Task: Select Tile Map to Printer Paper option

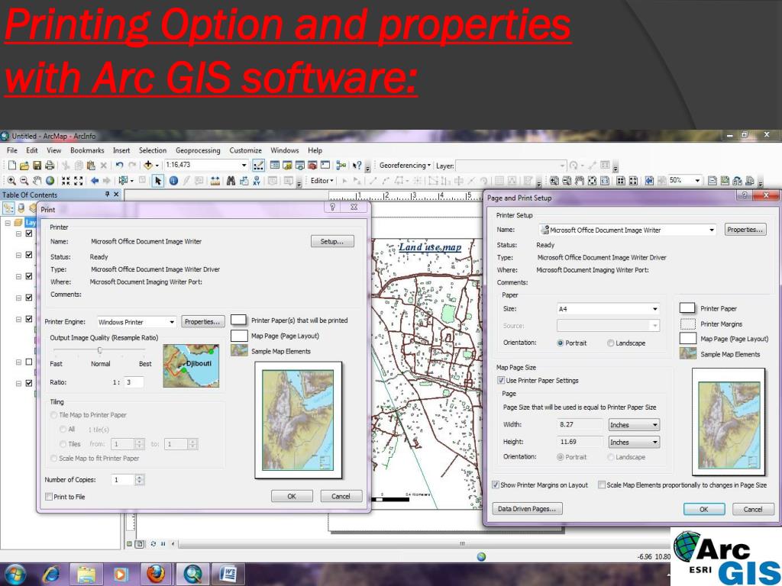Action: click(54, 414)
